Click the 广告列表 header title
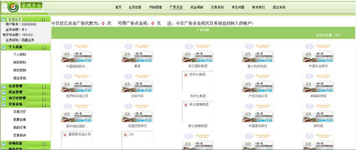Viewport: 356px width, 150px height. click(x=203, y=30)
